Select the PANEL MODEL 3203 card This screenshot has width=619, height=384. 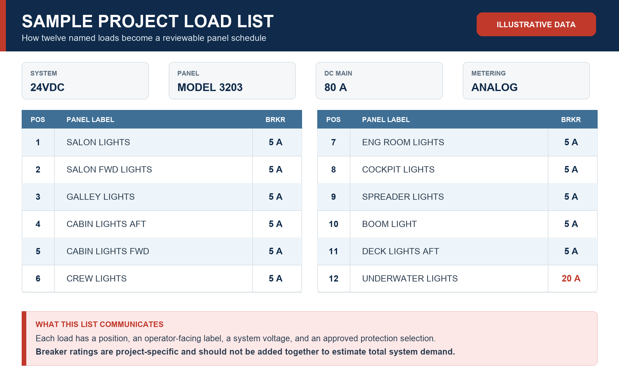(x=232, y=81)
